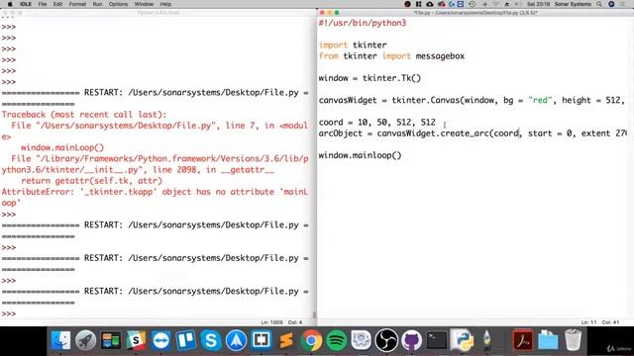Image resolution: width=634 pixels, height=356 pixels.
Task: Open System Preferences from the dock
Action: (362, 340)
